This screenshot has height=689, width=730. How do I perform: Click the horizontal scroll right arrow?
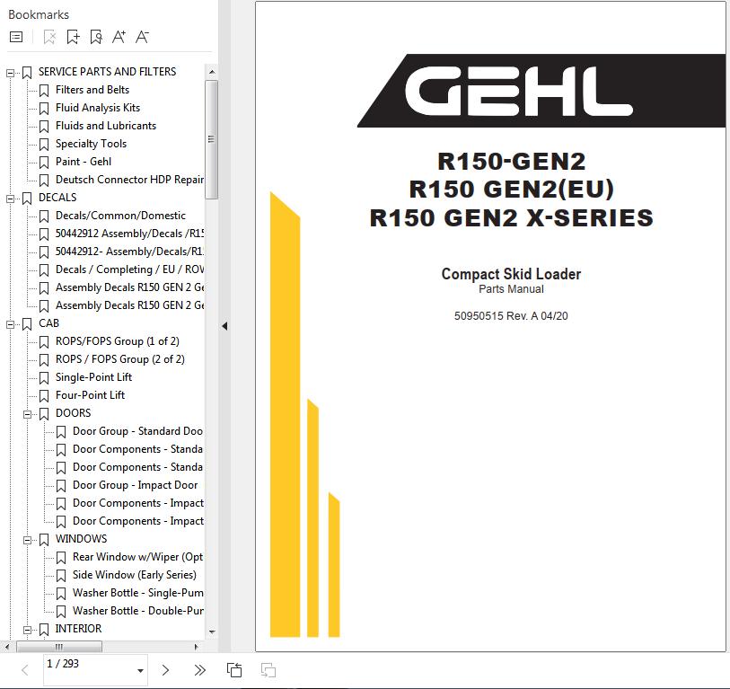tap(196, 647)
